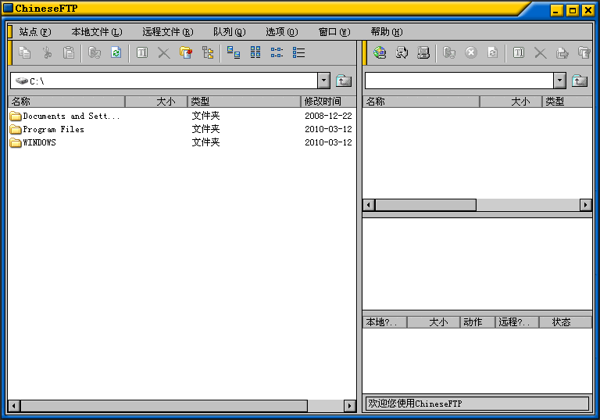
Task: Go up one level in remote pane
Action: tap(580, 81)
